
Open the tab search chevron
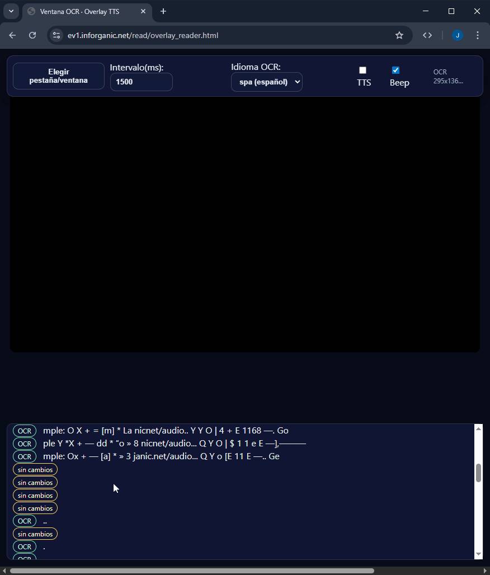pyautogui.click(x=11, y=11)
